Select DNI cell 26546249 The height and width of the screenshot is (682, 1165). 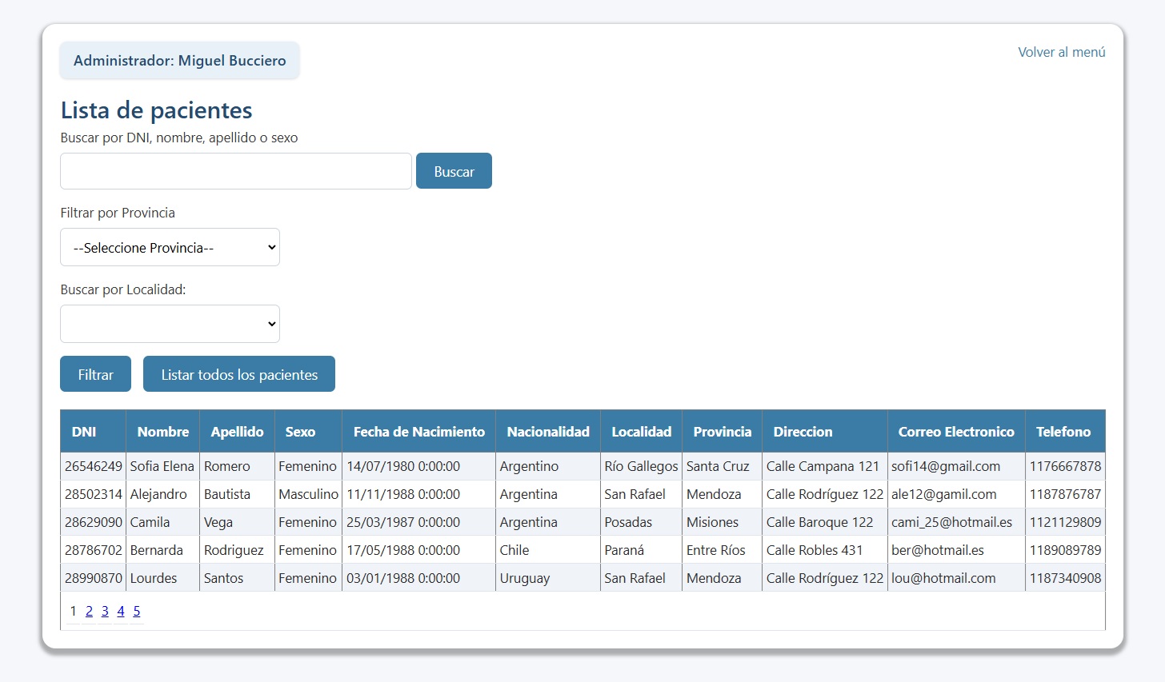click(94, 466)
